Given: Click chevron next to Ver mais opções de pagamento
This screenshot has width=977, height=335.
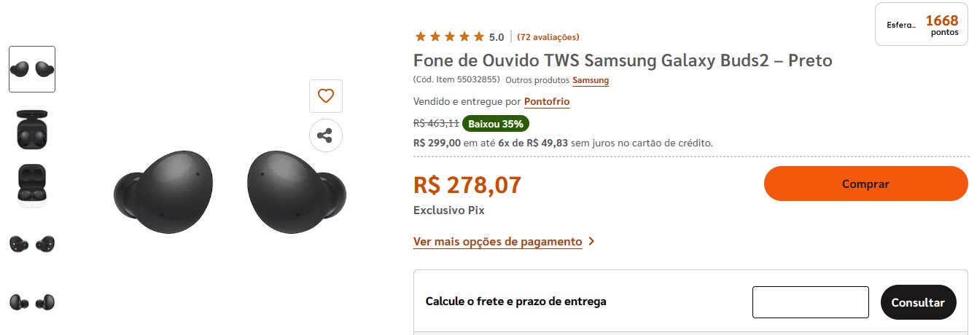Looking at the screenshot, I should (x=591, y=241).
